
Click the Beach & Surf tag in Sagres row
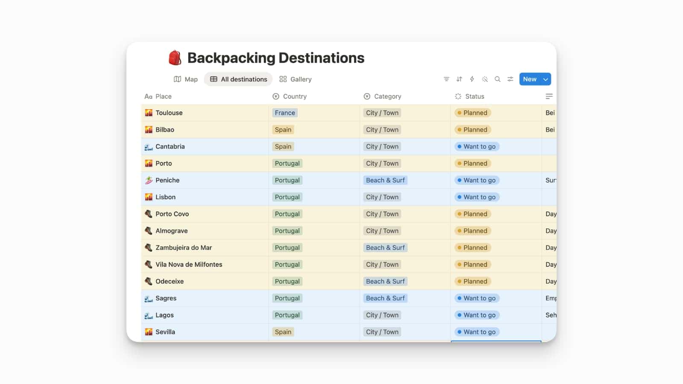385,299
